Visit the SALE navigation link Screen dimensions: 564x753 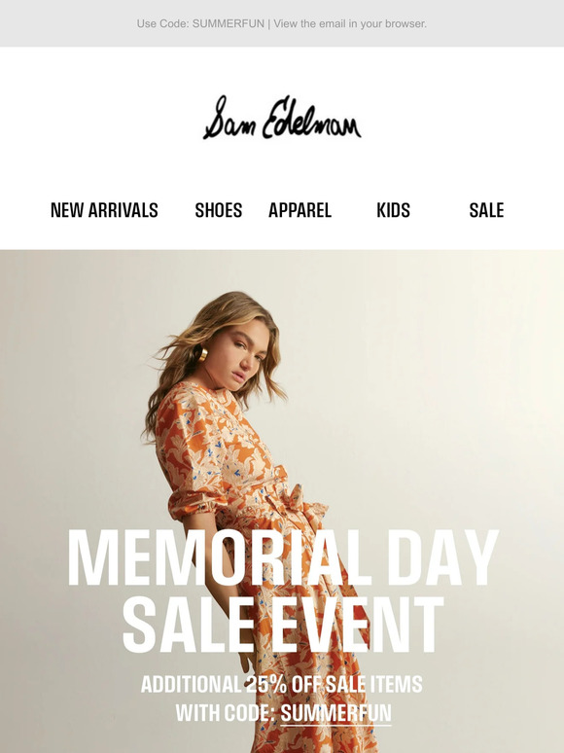[x=486, y=210]
